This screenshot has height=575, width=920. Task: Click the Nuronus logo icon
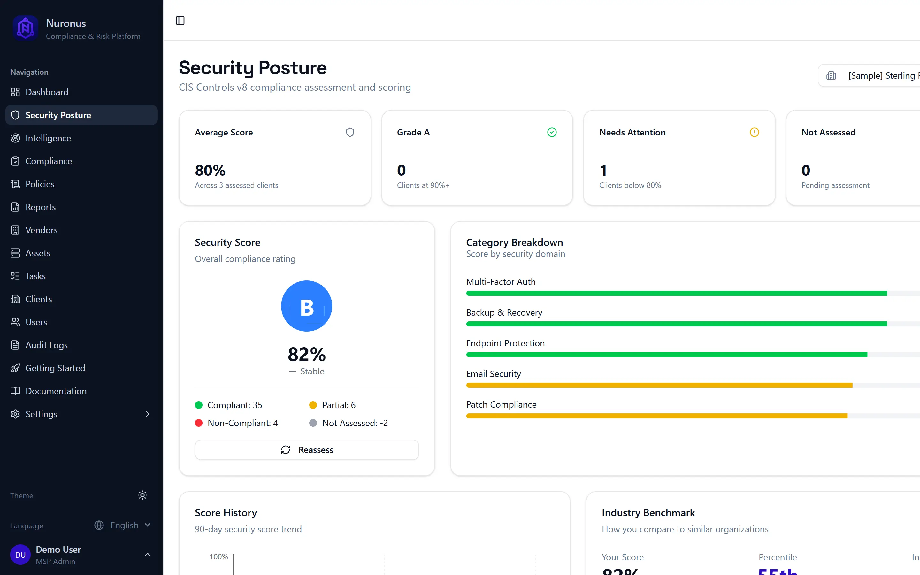click(x=26, y=28)
